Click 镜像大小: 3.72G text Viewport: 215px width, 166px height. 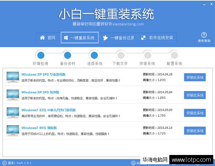tap(154, 133)
